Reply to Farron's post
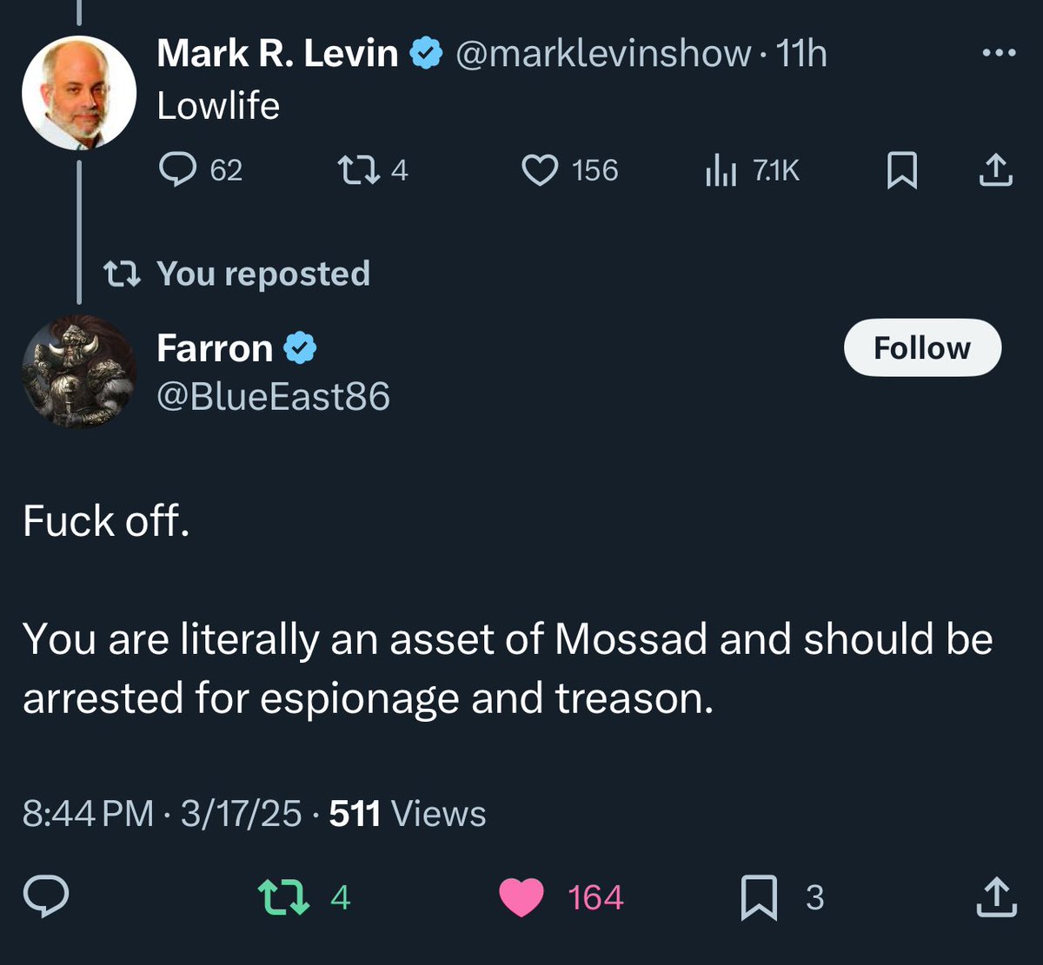Viewport: 1043px width, 965px height. click(45, 896)
